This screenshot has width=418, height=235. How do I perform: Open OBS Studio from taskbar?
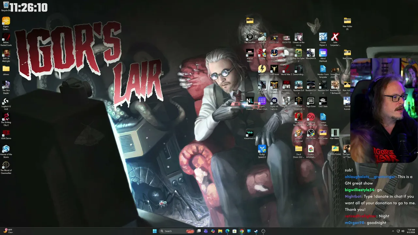click(263, 231)
